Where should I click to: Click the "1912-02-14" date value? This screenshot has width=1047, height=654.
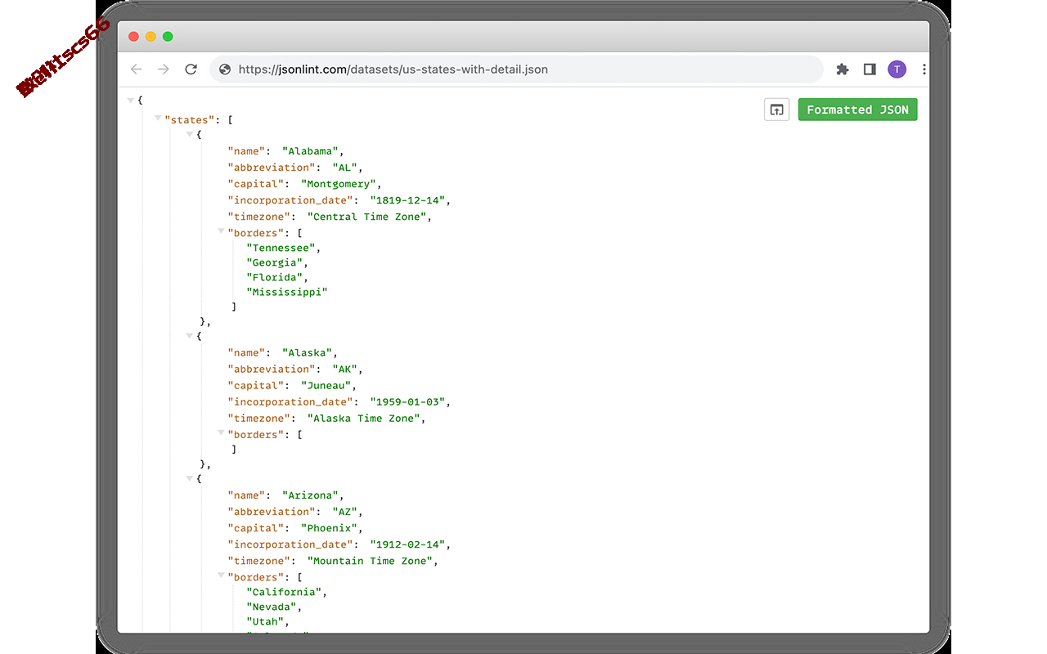click(407, 544)
